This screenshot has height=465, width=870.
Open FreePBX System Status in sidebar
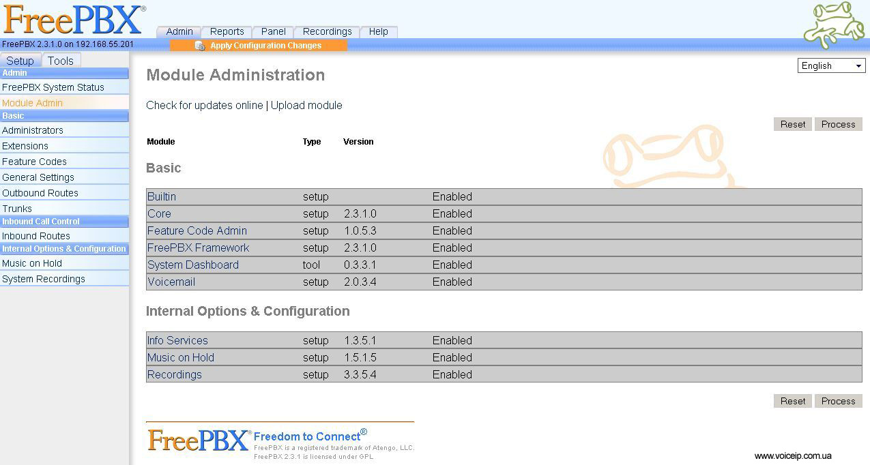click(x=64, y=87)
